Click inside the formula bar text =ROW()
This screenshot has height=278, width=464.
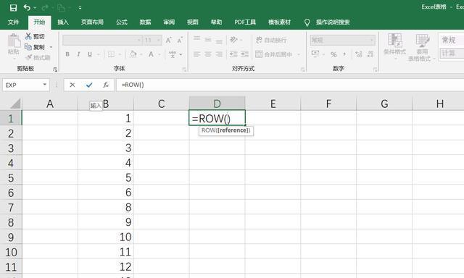click(133, 85)
